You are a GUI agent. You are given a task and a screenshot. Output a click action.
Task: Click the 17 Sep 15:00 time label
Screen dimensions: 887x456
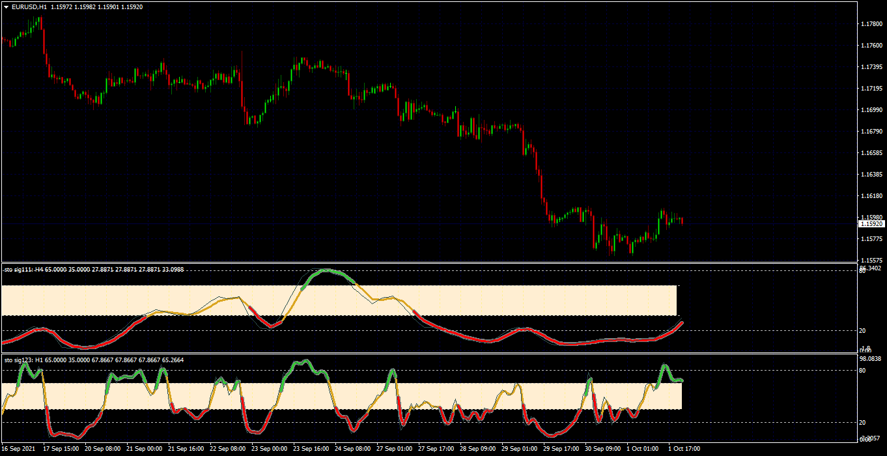tap(61, 449)
